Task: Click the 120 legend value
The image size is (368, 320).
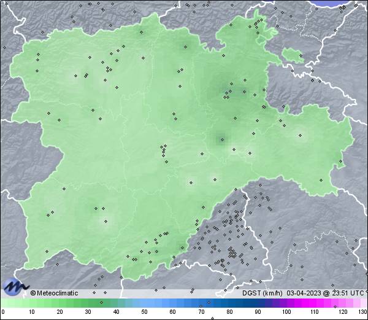Action: [343, 312]
